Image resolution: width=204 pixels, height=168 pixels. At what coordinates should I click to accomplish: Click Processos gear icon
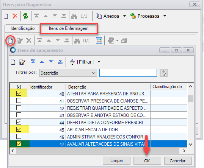click(x=133, y=16)
